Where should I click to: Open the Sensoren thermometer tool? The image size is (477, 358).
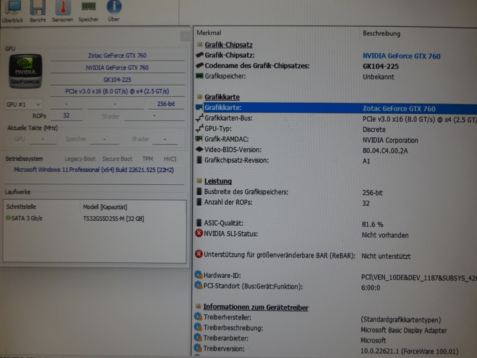click(x=63, y=12)
